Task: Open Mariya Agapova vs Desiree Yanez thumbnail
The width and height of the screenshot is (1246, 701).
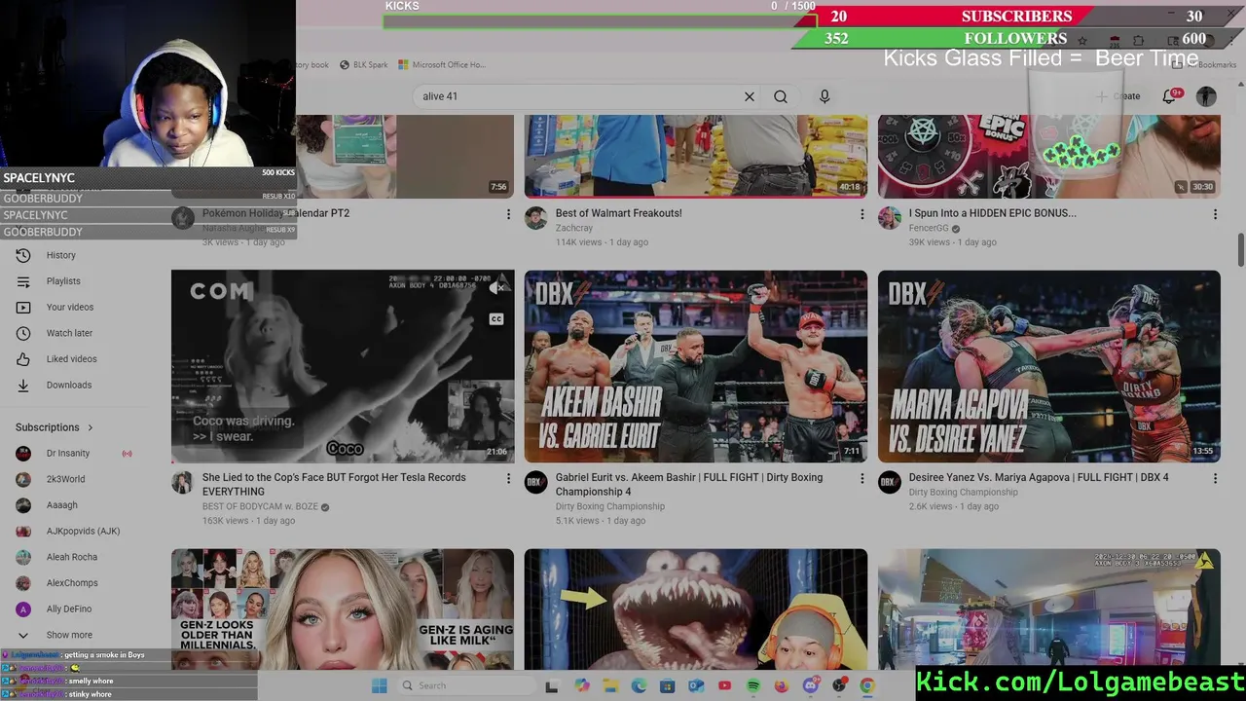Action: pos(1048,366)
